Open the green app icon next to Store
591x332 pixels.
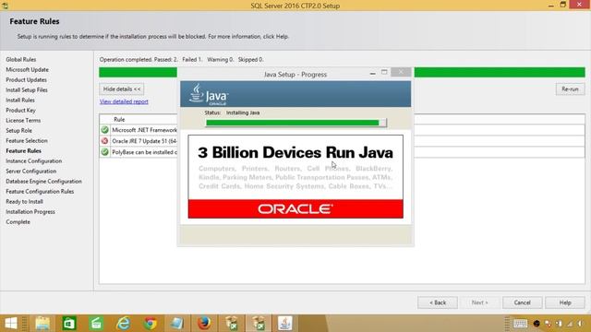point(96,324)
